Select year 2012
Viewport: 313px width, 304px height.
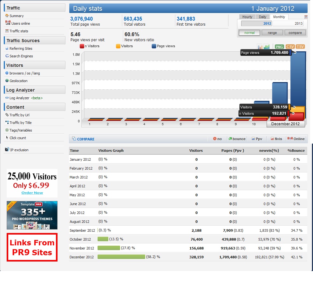point(256,23)
